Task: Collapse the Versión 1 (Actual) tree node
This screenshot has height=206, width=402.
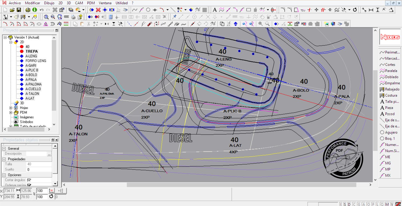Action: tap(5, 37)
